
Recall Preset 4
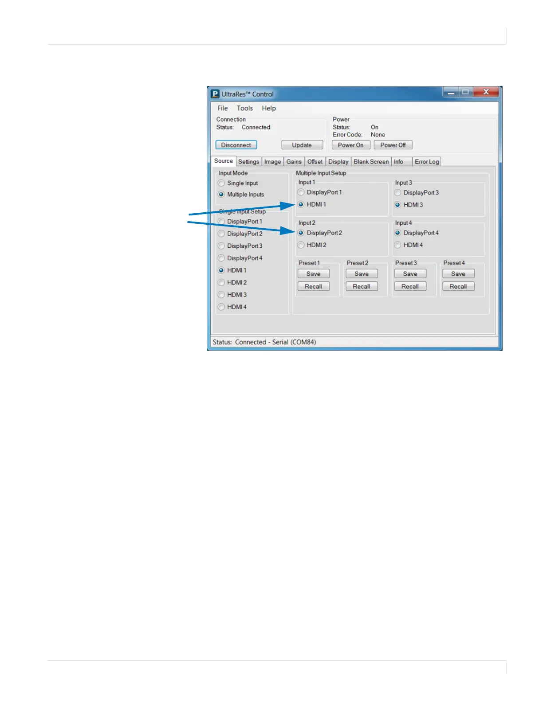(458, 286)
